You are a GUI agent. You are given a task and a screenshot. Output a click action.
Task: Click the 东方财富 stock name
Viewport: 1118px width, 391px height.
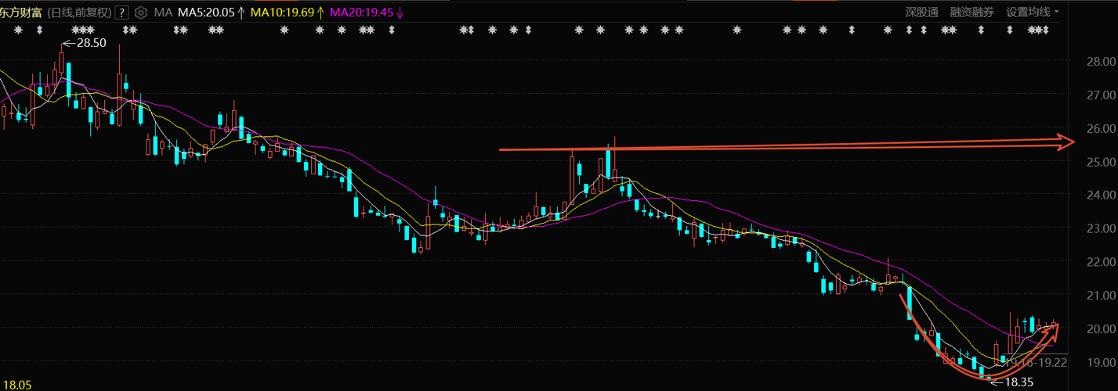coord(21,13)
